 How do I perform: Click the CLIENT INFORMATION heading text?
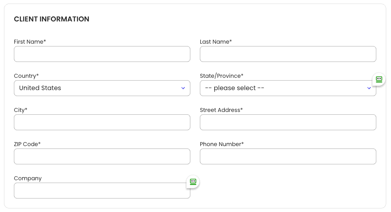[51, 19]
